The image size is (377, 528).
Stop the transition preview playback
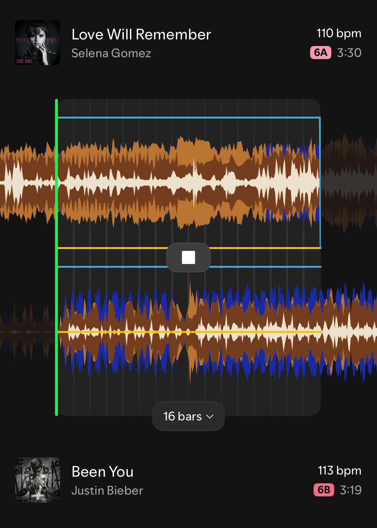click(188, 257)
